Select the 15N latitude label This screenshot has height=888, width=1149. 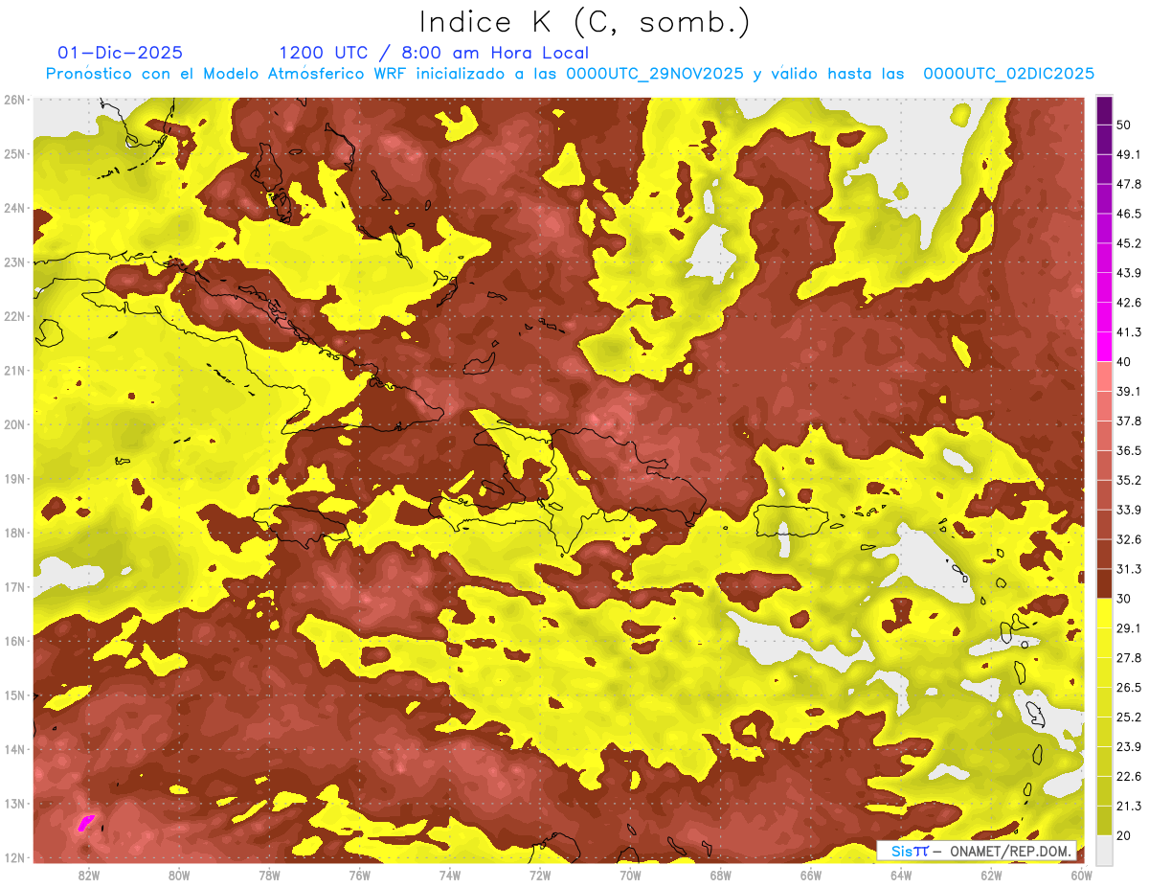[14, 694]
